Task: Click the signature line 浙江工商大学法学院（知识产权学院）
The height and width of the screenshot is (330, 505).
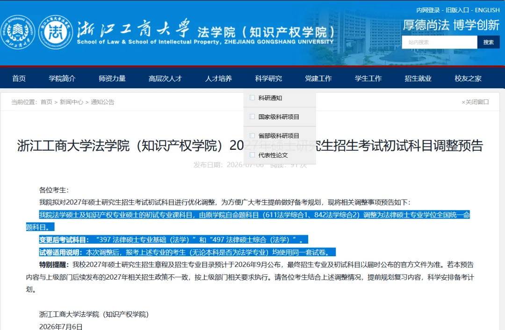Action: click(94, 314)
